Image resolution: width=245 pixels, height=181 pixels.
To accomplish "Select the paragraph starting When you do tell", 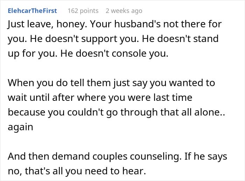I will (x=117, y=105).
